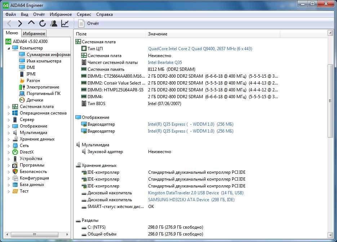Click sidebar horizontal scrollbar left arrow
The image size is (337, 242).
[x=7, y=234]
